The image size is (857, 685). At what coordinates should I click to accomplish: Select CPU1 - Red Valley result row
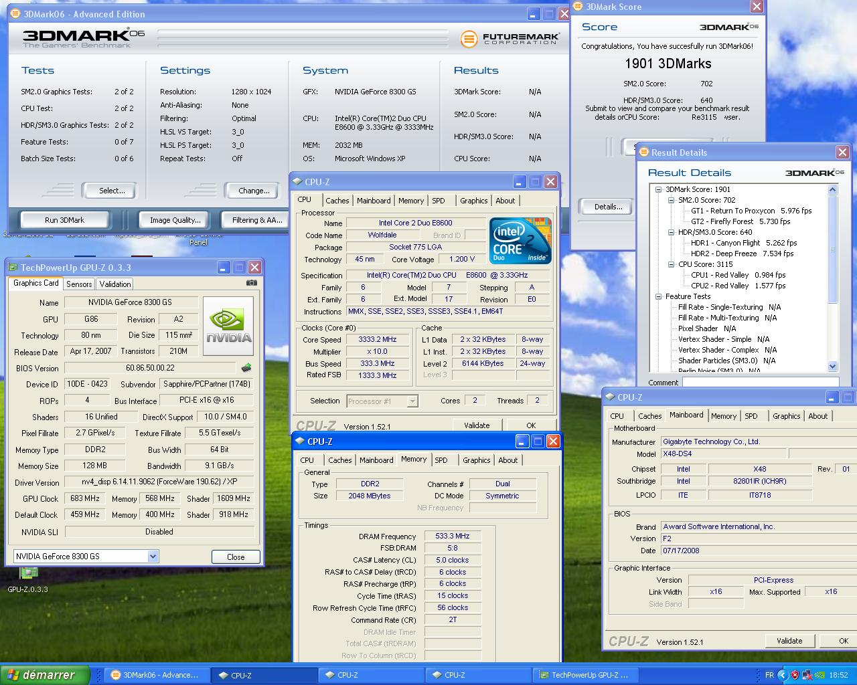[x=738, y=275]
